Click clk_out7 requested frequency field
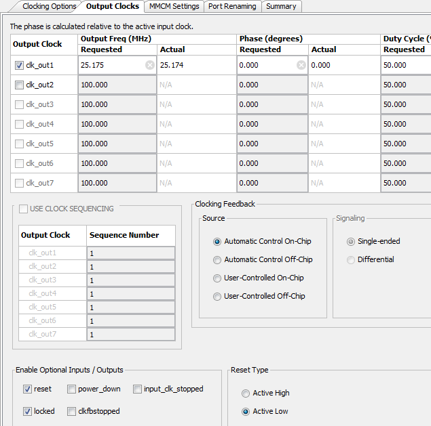Viewport: 431px width, 426px height. click(117, 183)
